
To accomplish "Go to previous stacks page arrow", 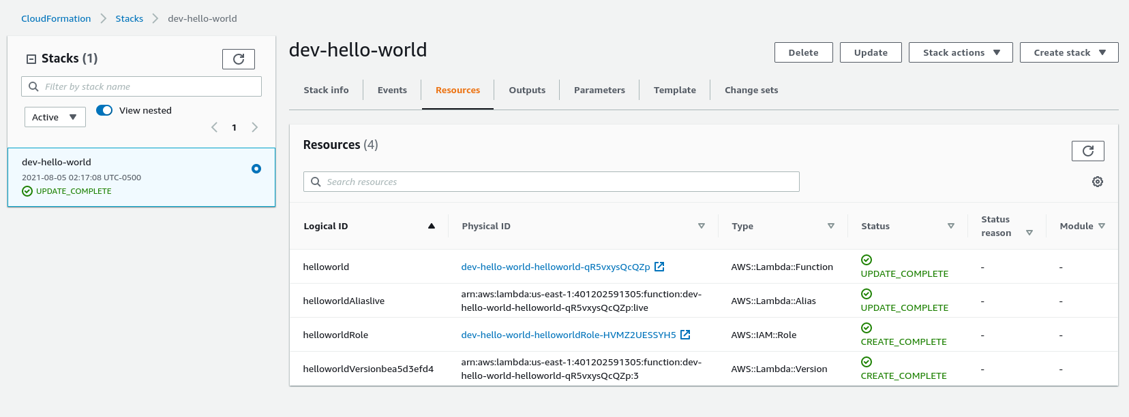I will pos(214,127).
